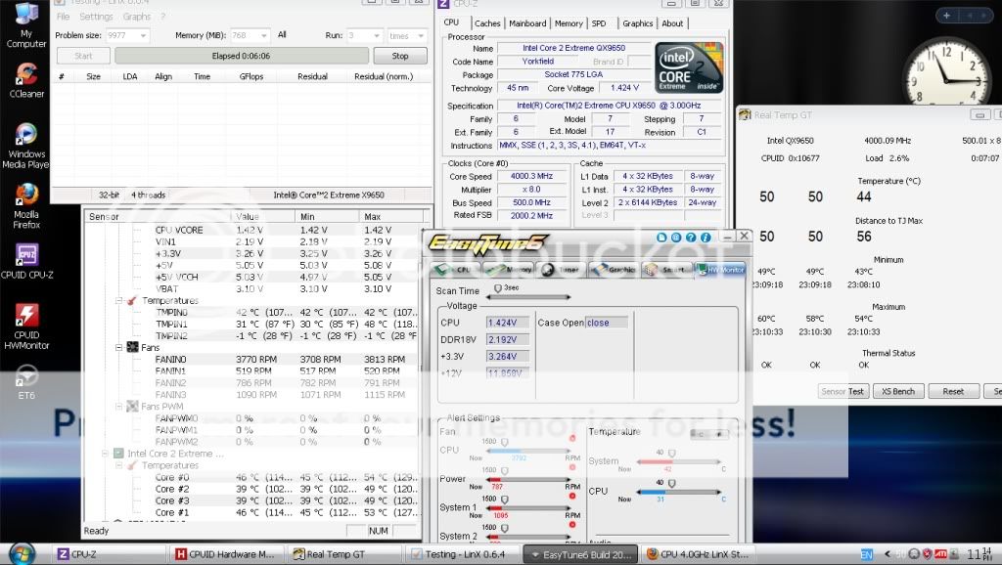Open Windows Media Player desktop icon

point(26,135)
